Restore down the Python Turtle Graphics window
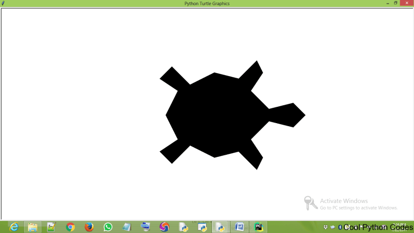This screenshot has height=233, width=414. (x=396, y=3)
